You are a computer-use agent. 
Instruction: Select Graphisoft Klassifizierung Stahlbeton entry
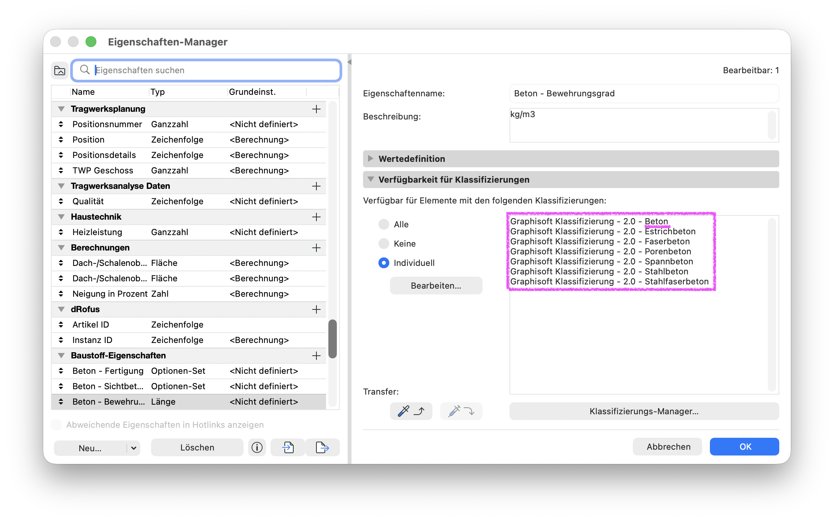click(599, 272)
